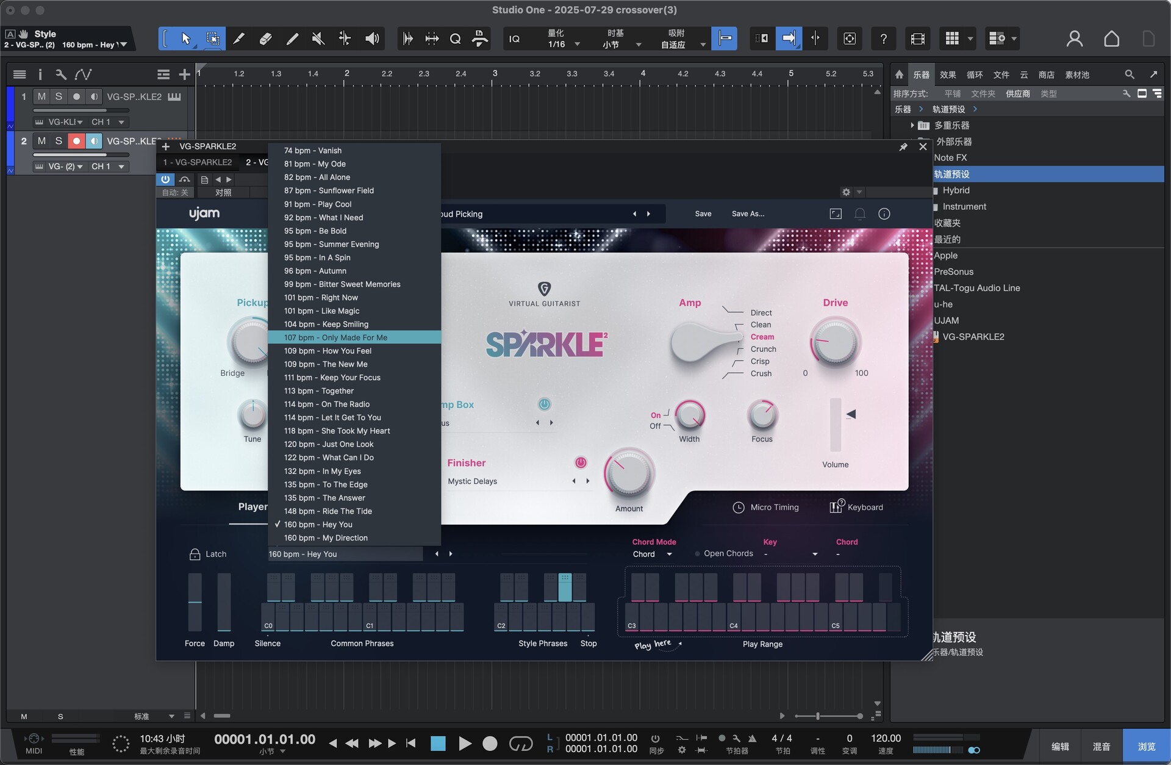1171x765 pixels.
Task: Click the browser home icon
Action: pyautogui.click(x=899, y=74)
